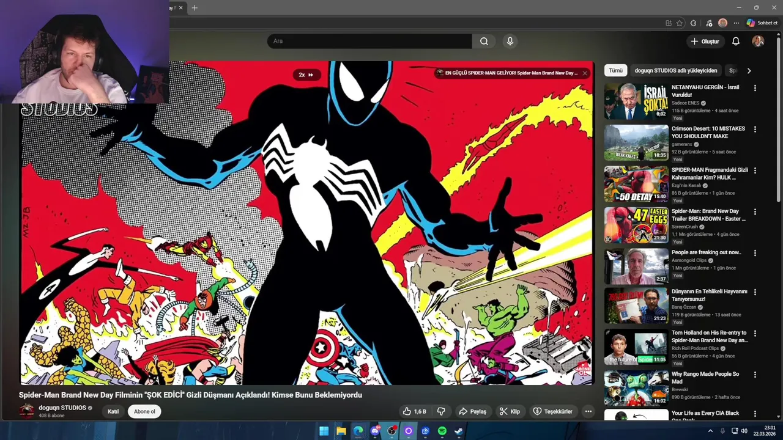Close the video info card overlay

(585, 73)
